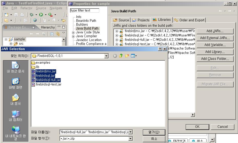The height and width of the screenshot is (143, 238).
Task: Click the Add Class Folder... button
Action: [x=215, y=59]
